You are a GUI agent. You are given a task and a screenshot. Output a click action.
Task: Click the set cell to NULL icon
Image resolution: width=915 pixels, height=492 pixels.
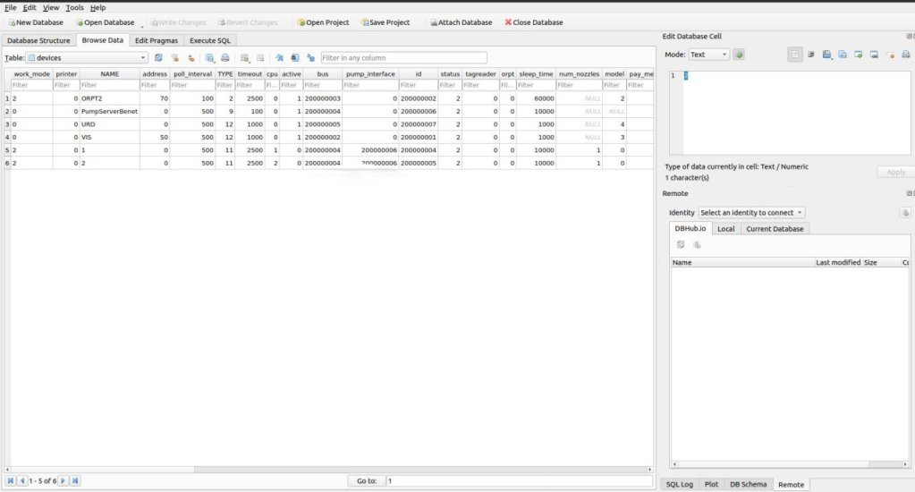coord(891,55)
